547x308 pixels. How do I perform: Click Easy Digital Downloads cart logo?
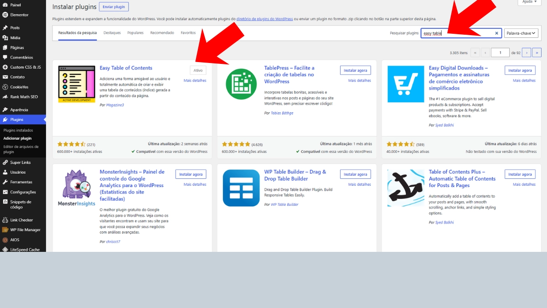406,84
